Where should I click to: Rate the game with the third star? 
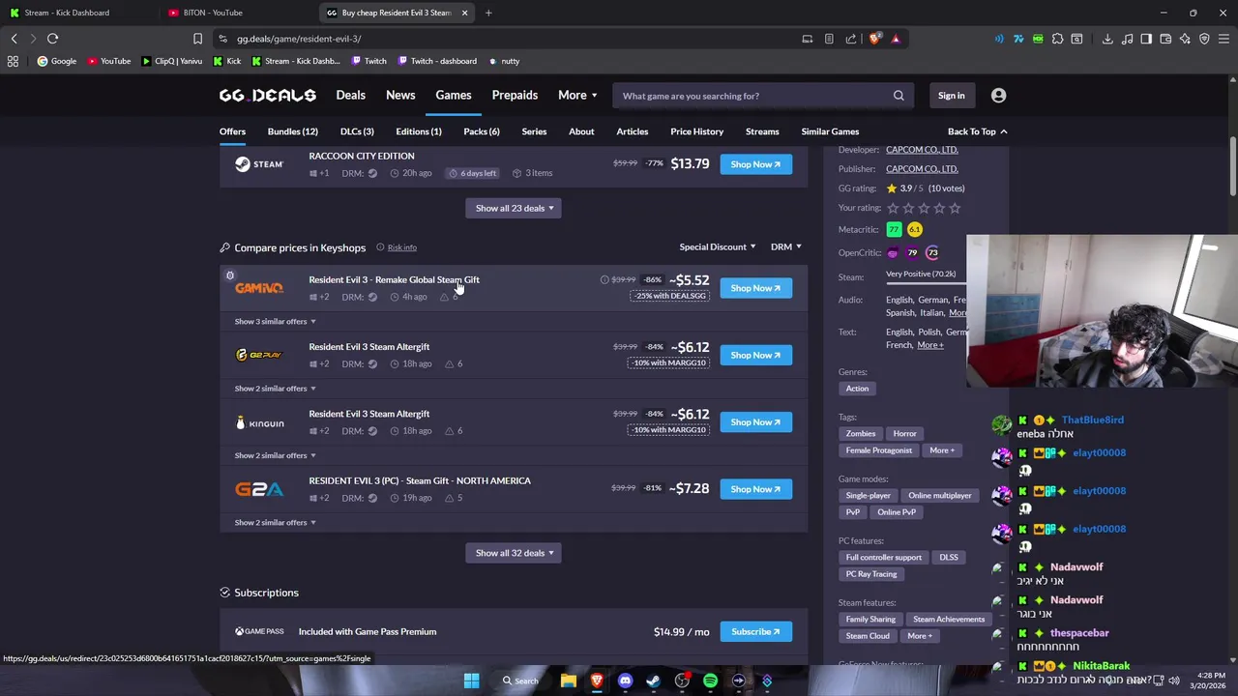click(x=924, y=208)
